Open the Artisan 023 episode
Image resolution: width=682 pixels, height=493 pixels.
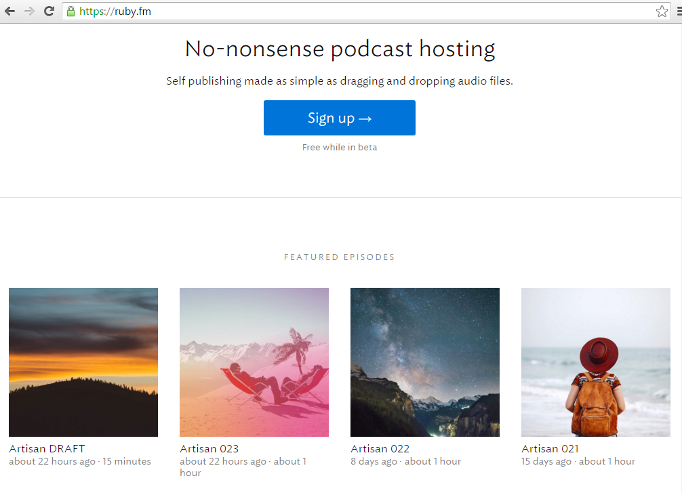[209, 448]
